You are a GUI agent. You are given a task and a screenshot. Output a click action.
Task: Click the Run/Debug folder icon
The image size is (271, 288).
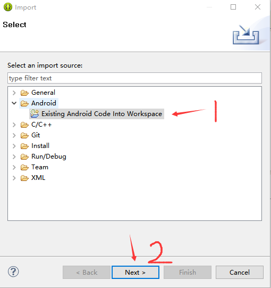24,157
